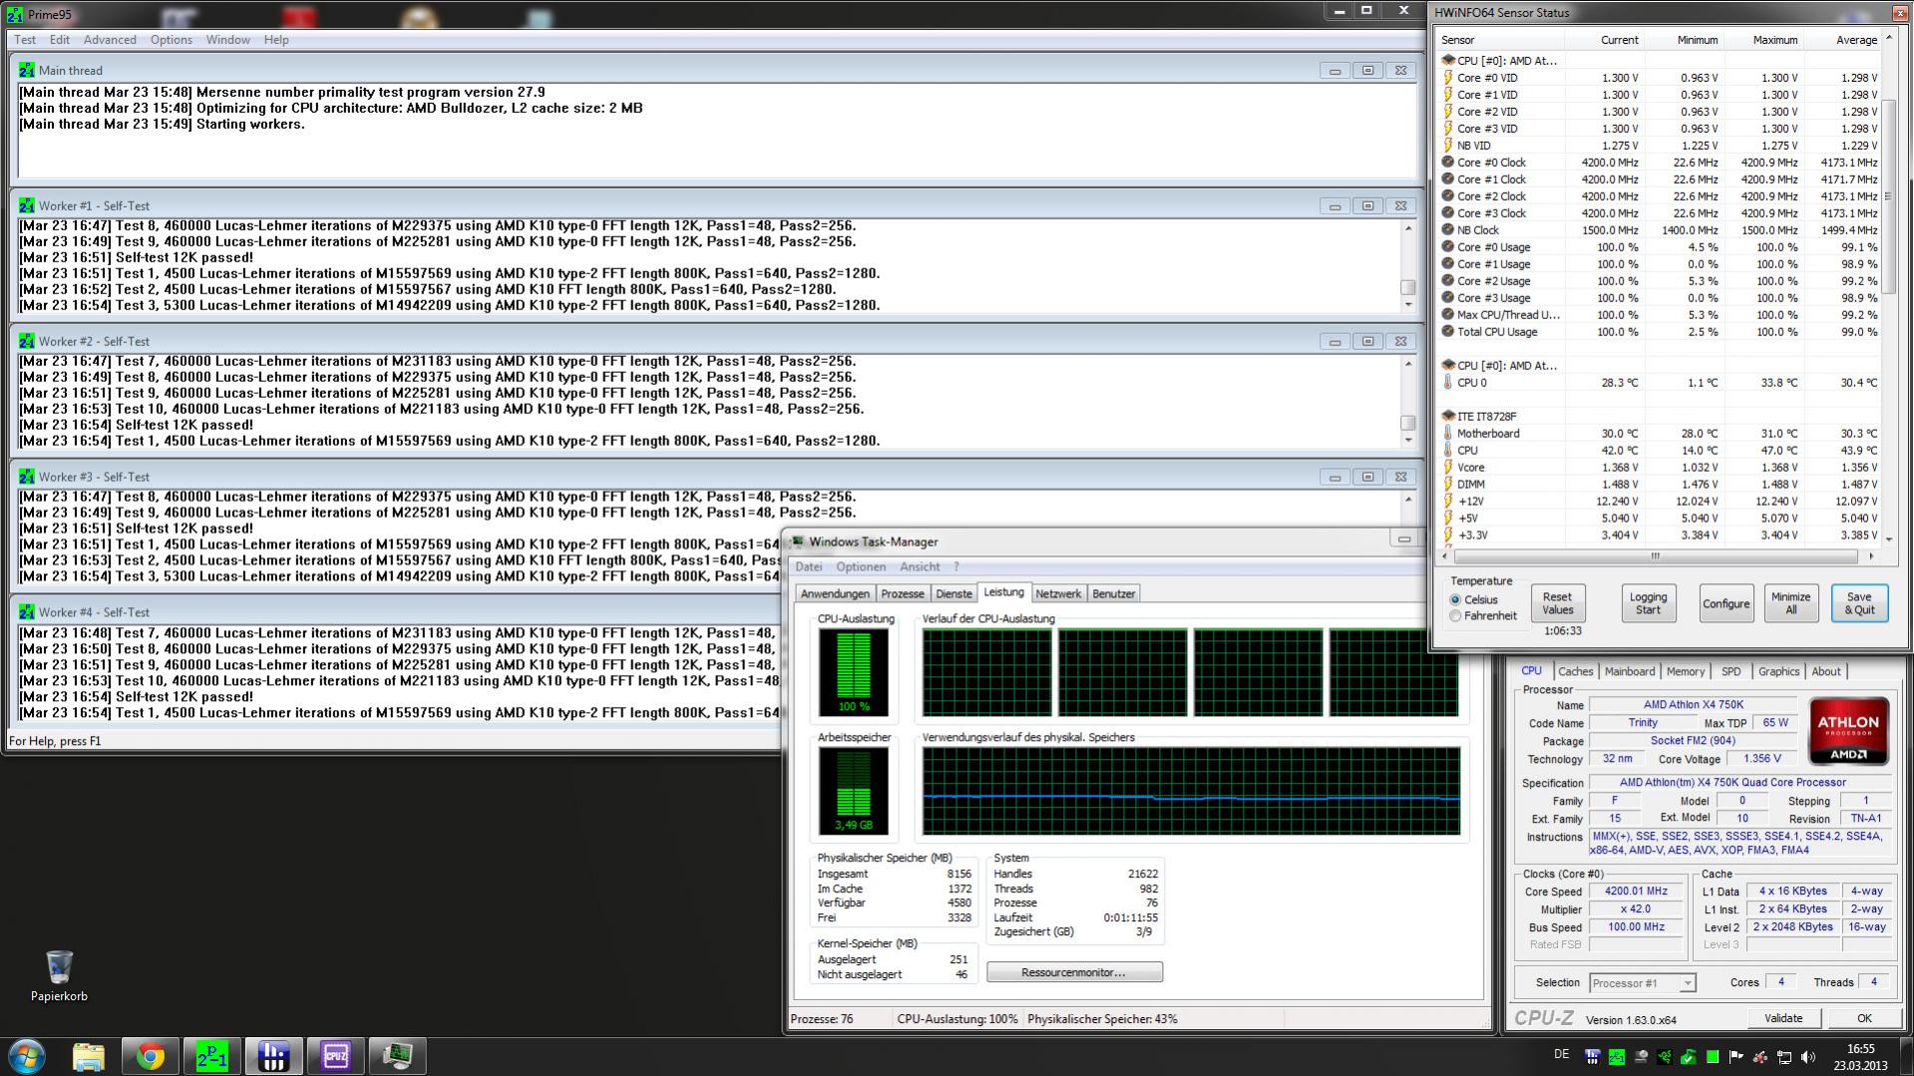The width and height of the screenshot is (1914, 1076).
Task: Open the SPD tab in CPU-Z
Action: [x=1731, y=672]
